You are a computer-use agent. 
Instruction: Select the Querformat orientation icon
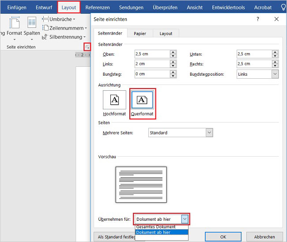[x=142, y=100]
